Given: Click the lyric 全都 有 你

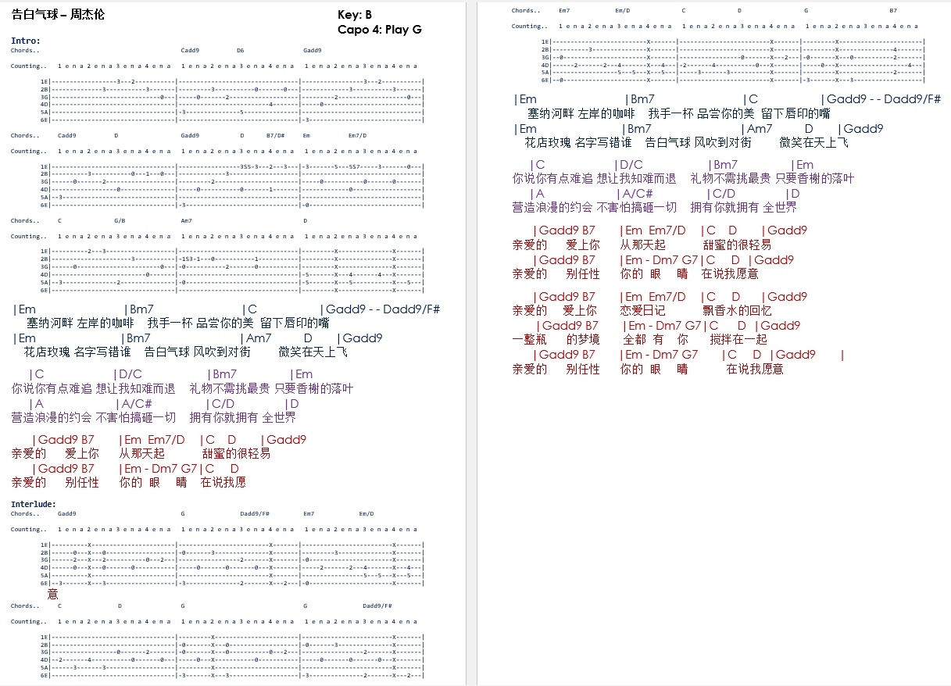Looking at the screenshot, I should pyautogui.click(x=656, y=340).
